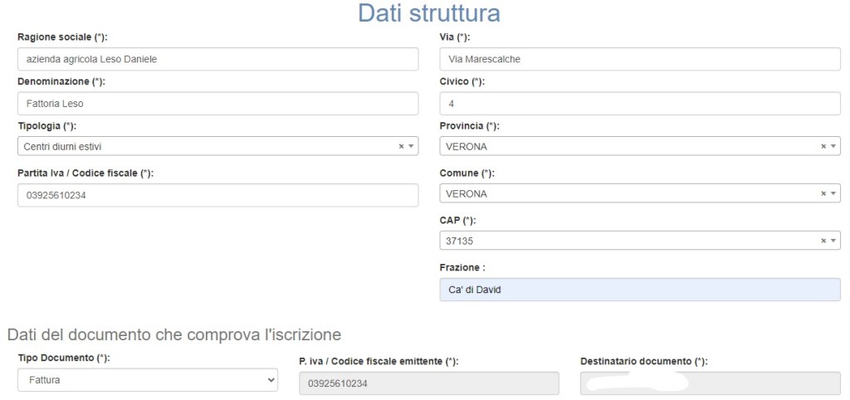Clear the Tipologia selection with its ×
The image size is (850, 400).
click(401, 146)
